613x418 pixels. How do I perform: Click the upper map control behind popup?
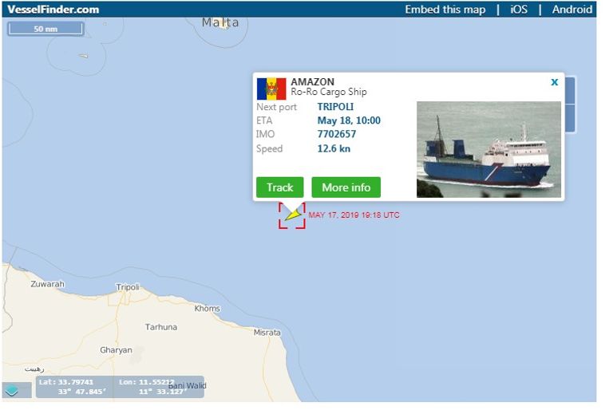click(570, 91)
